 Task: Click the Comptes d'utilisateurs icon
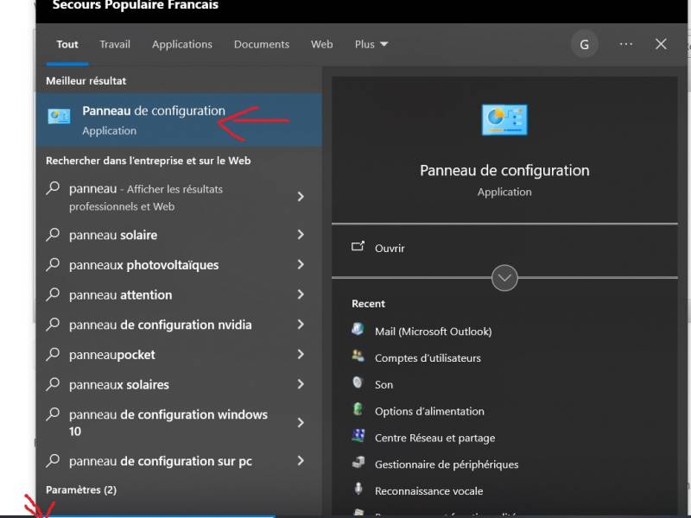[358, 355]
